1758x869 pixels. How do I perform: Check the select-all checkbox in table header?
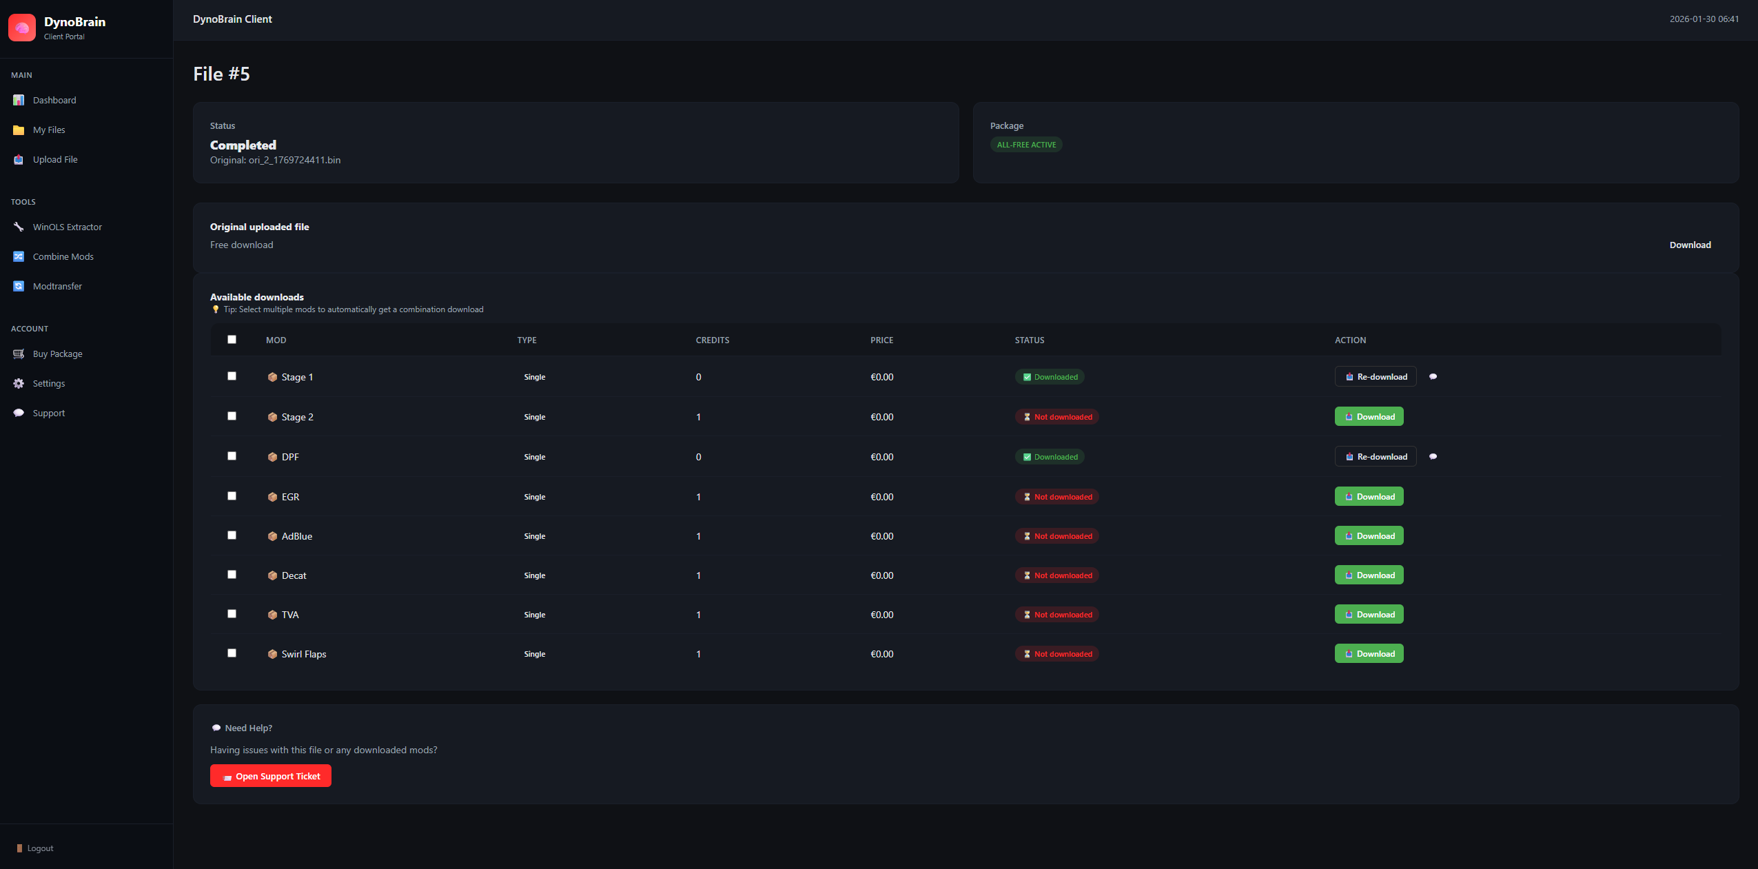tap(232, 339)
